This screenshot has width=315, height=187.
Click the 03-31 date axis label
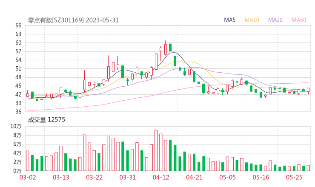[x=128, y=177]
